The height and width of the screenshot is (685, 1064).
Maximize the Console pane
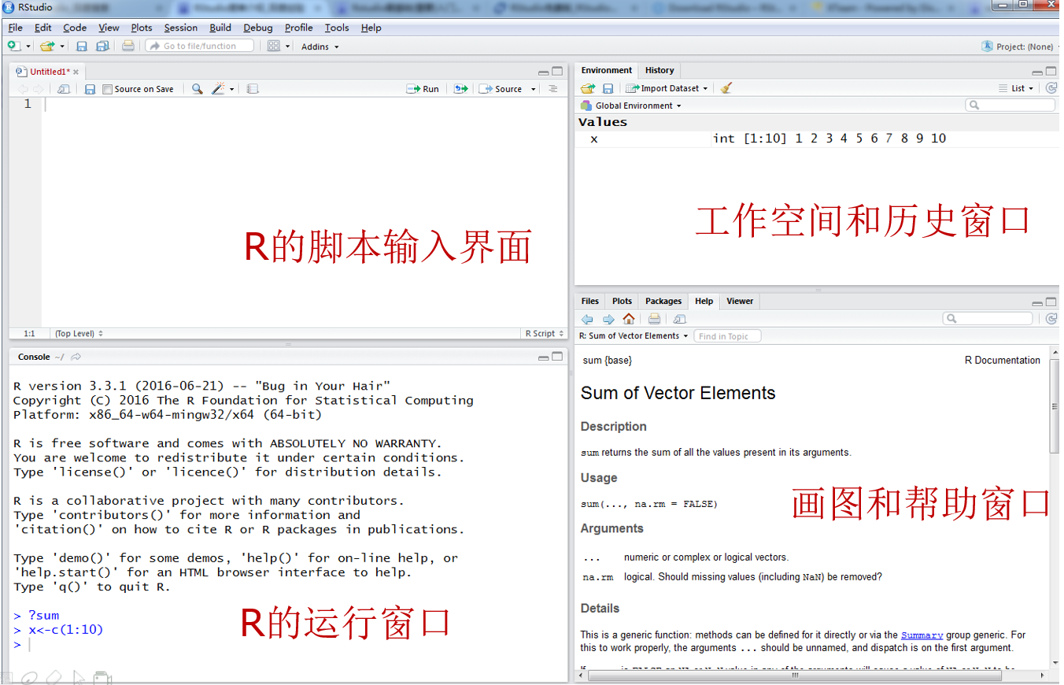[x=558, y=357]
